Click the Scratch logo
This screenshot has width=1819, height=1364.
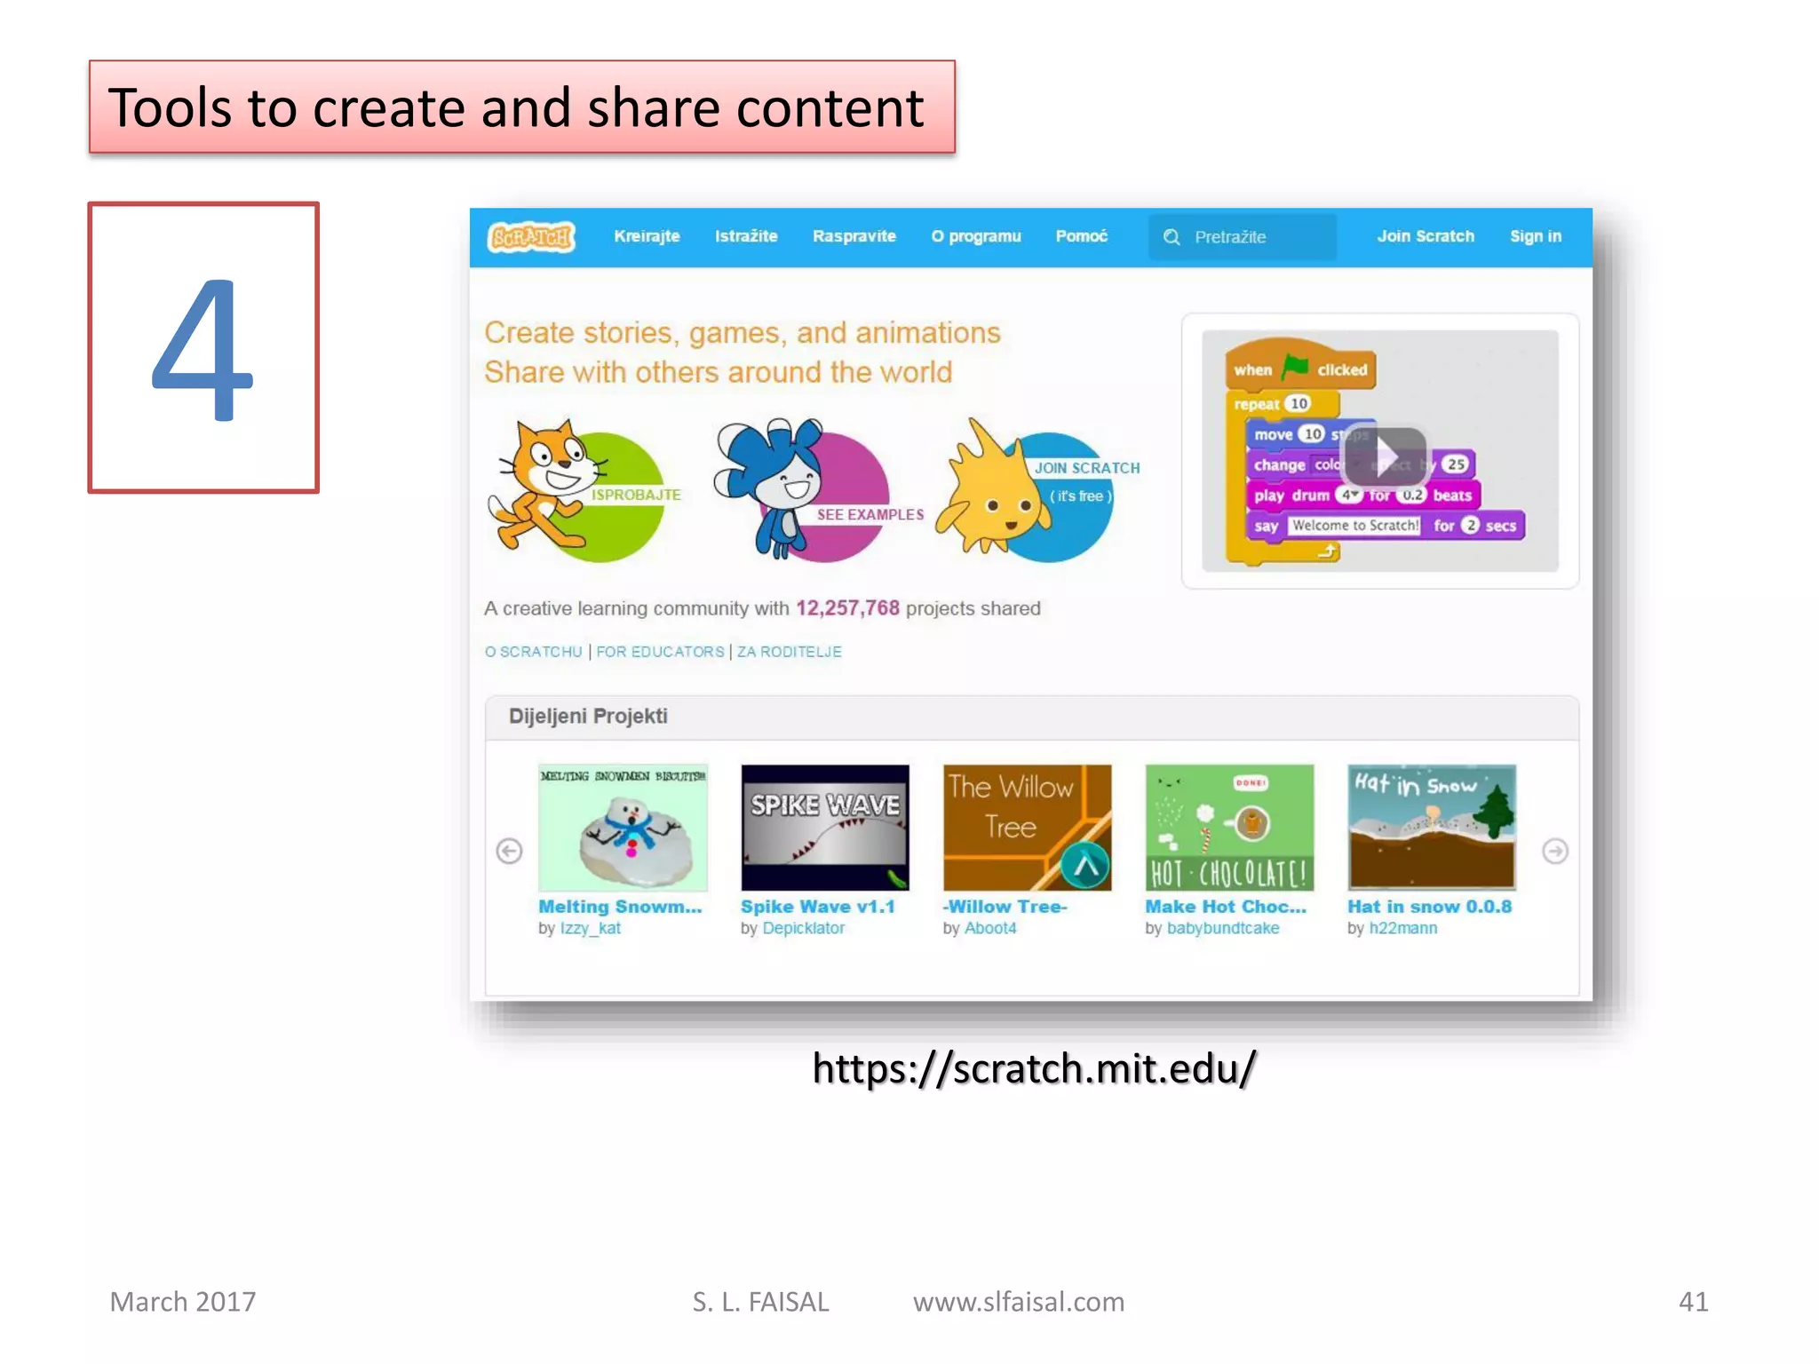click(x=532, y=237)
